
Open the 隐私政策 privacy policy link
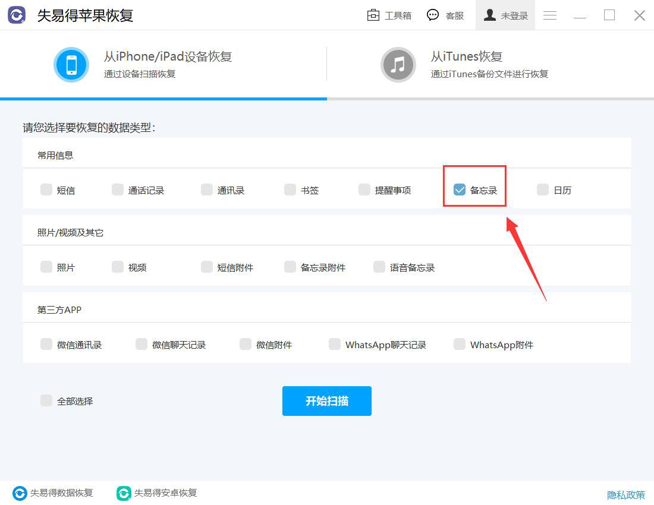pos(626,495)
